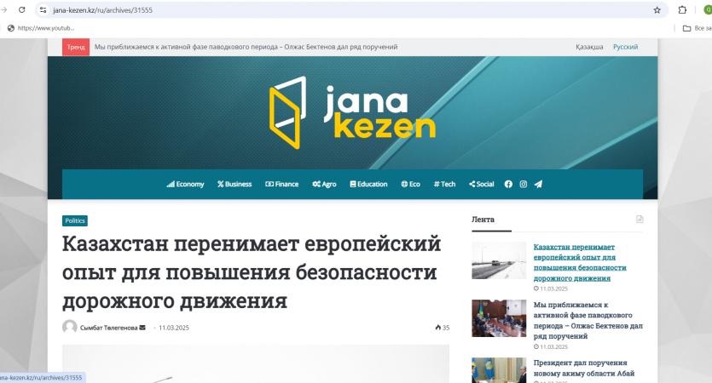Image resolution: width=712 pixels, height=383 pixels.
Task: Open the browser extensions puzzle icon
Action: 682,9
